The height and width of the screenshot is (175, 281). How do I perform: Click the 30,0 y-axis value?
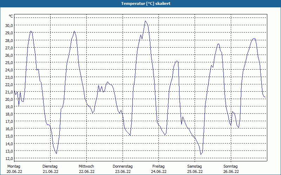pyautogui.click(x=9, y=25)
